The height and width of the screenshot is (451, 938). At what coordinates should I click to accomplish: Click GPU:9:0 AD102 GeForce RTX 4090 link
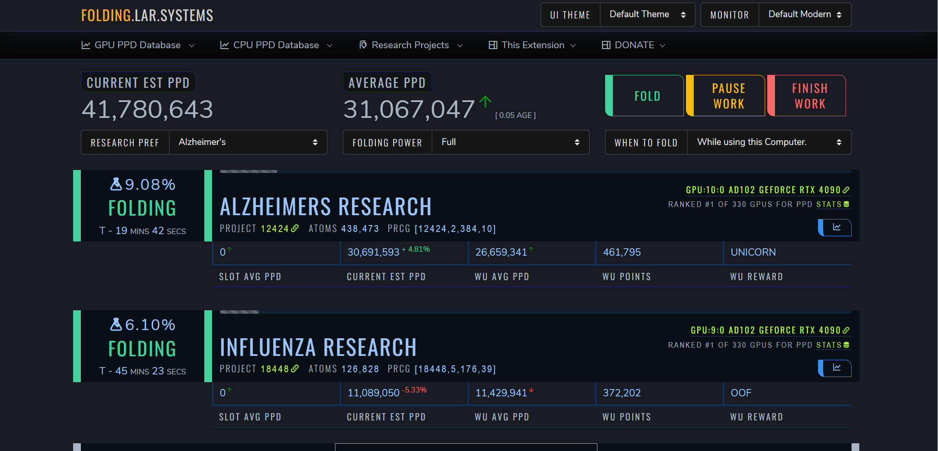770,330
